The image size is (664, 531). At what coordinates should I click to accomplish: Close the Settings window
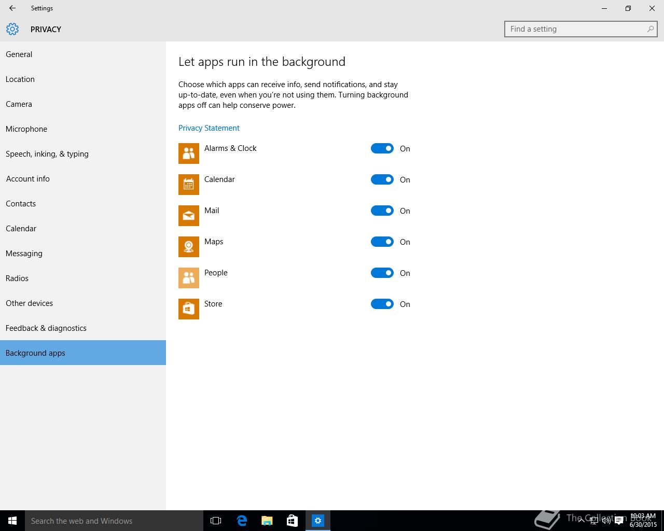pyautogui.click(x=652, y=8)
